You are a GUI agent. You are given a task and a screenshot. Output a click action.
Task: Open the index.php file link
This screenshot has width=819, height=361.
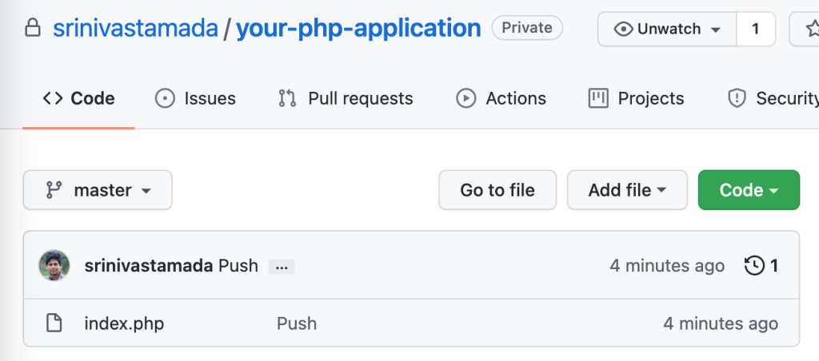point(124,323)
